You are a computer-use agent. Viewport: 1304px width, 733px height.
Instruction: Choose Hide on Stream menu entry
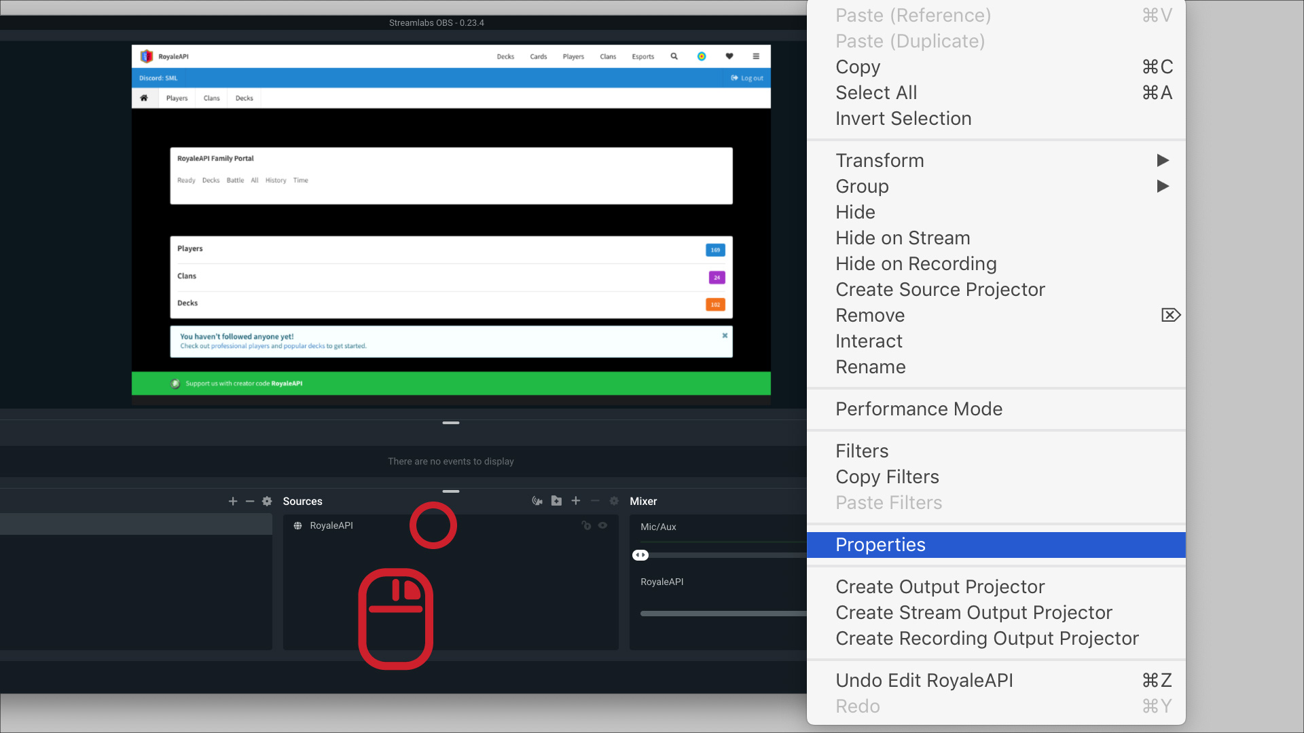[x=996, y=238]
